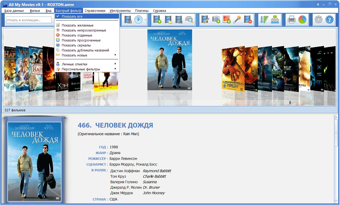Choose 'Показать просроченные' menu entry

point(87,40)
